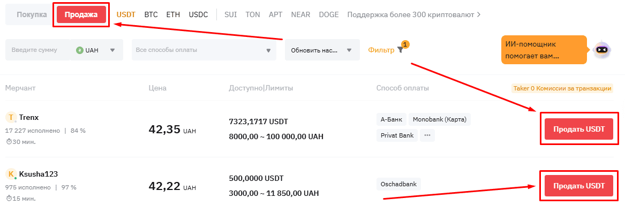Open merchant Ksusha123 profile
Image resolution: width=625 pixels, height=213 pixels.
(x=39, y=174)
